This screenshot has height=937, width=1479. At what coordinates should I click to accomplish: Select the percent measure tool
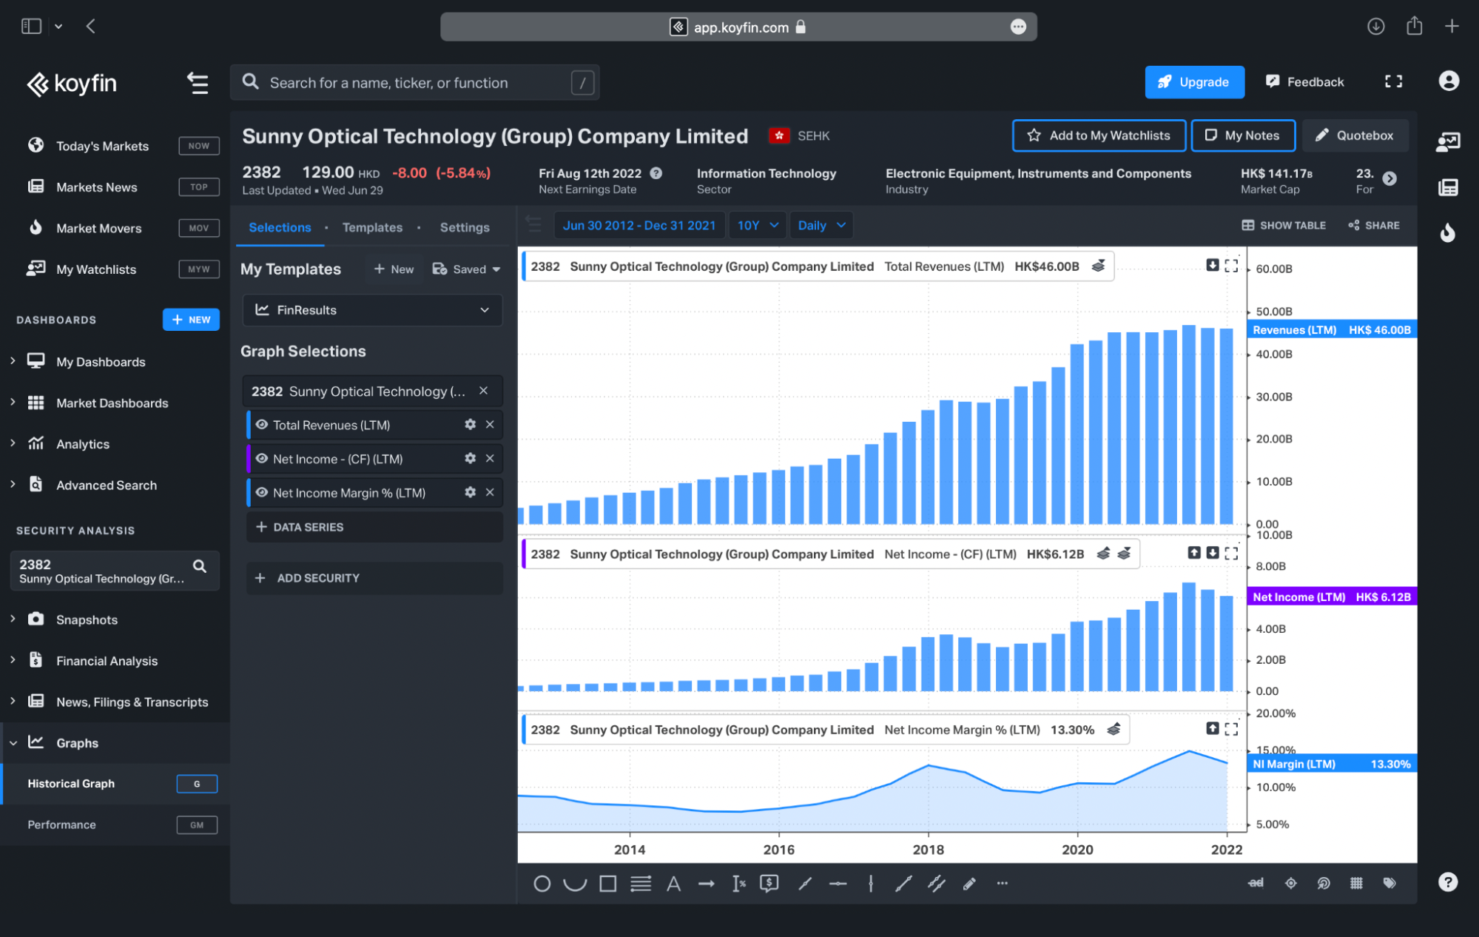[738, 884]
